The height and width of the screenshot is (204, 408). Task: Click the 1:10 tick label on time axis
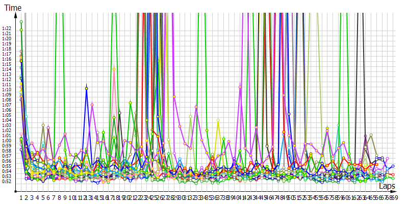(x=7, y=90)
